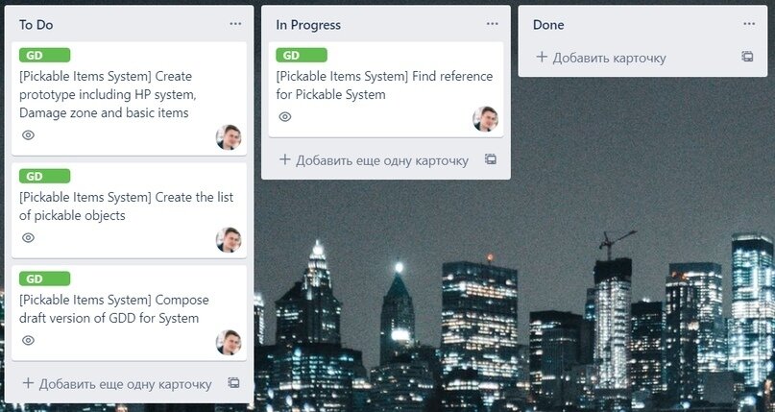Click template icon in Done list
The height and width of the screenshot is (412, 775).
(x=747, y=57)
